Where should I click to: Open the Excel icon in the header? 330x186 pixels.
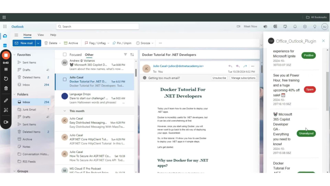pos(275,26)
